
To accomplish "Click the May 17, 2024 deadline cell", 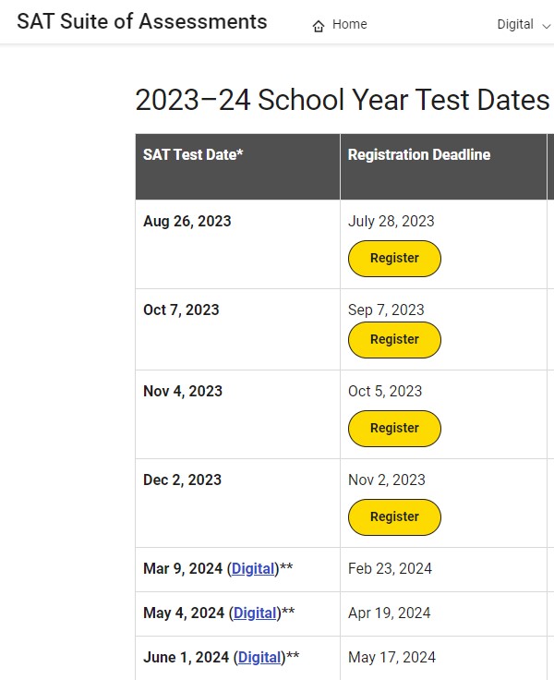I will click(443, 658).
